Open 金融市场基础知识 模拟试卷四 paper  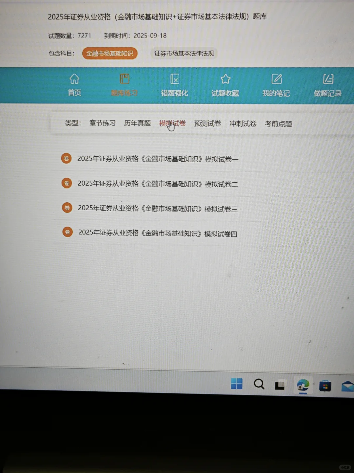pos(159,234)
